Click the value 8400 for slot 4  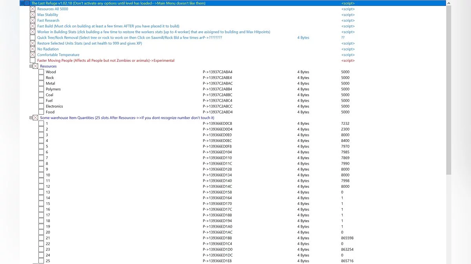click(x=345, y=141)
